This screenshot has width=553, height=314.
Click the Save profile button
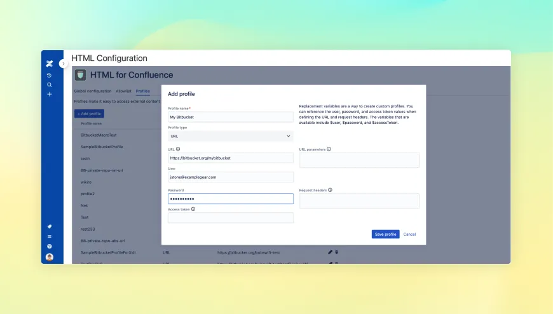pyautogui.click(x=385, y=234)
